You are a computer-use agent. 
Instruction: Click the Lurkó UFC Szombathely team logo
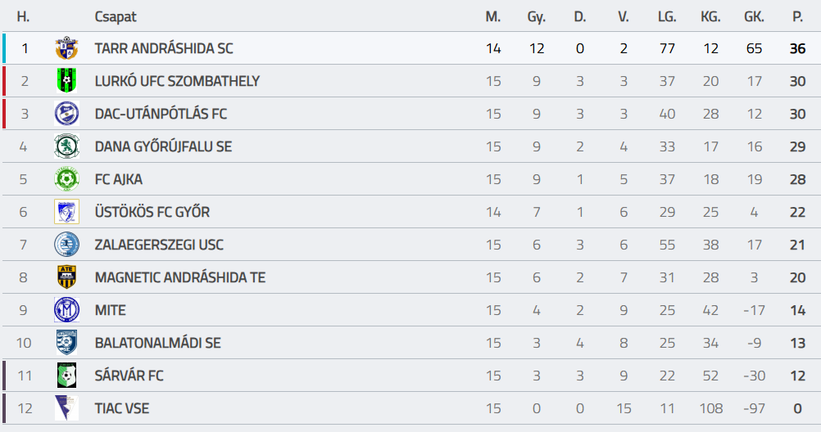click(x=66, y=81)
